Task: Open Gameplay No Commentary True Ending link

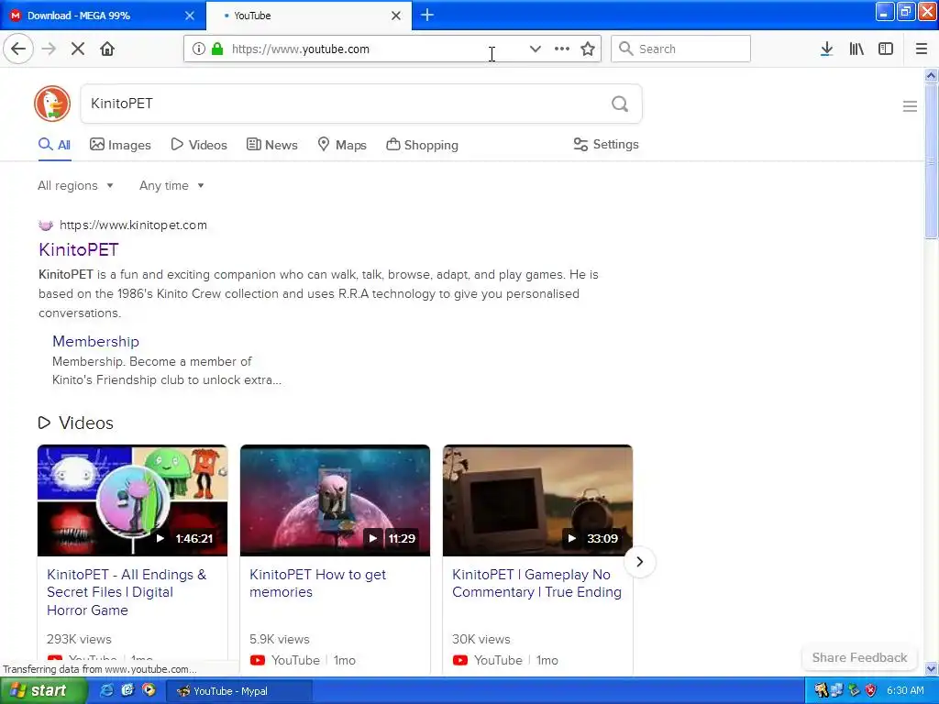Action: point(536,583)
